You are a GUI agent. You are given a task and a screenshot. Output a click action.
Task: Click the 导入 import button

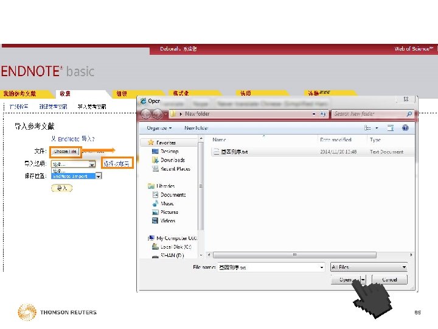tap(61, 188)
